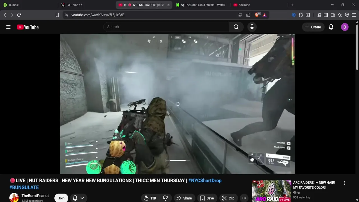Open options for ARC RAIDERS recommended video
Viewport: 359px width, 202px height.
(344, 183)
